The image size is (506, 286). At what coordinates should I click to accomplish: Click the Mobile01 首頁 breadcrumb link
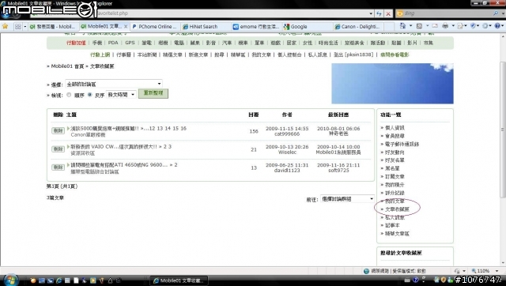coord(67,66)
